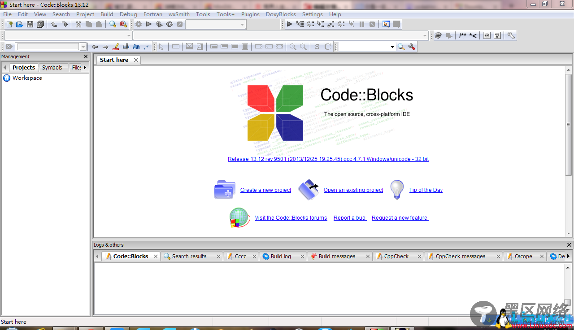Open the build target dropdown
Screen dimensions: 574x330
coord(243,25)
